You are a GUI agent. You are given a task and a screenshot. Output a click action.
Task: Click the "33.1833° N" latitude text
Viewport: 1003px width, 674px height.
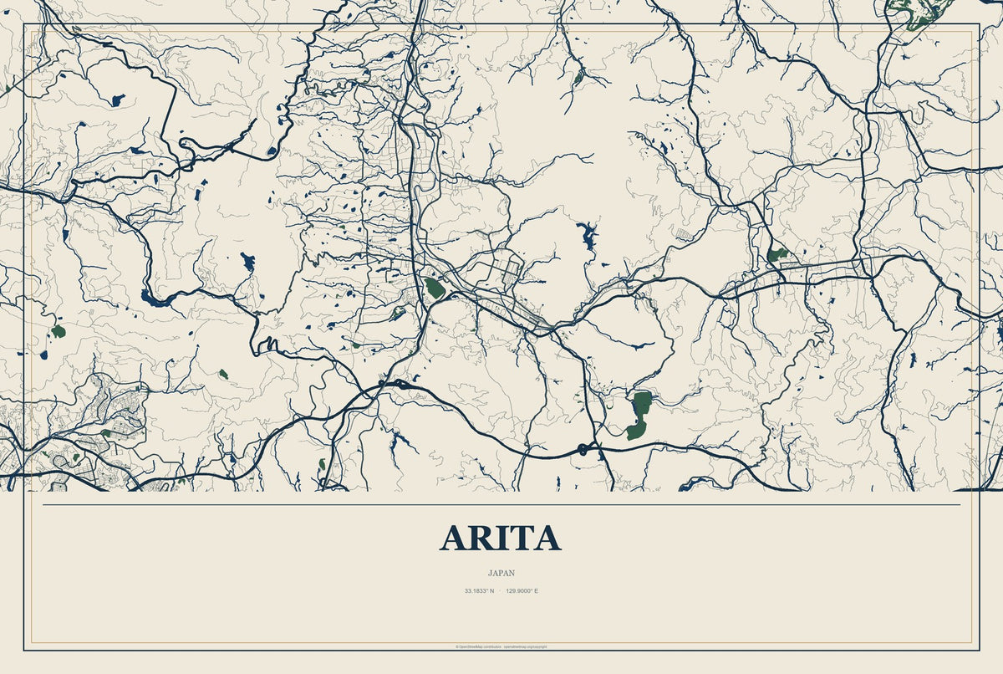[480, 591]
